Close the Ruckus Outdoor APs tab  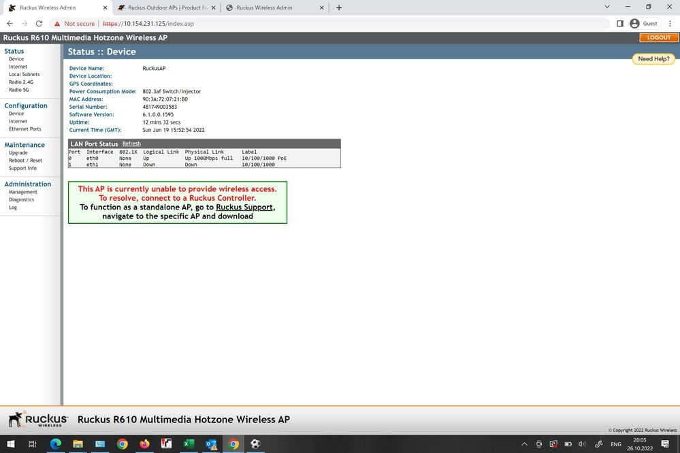pos(213,7)
